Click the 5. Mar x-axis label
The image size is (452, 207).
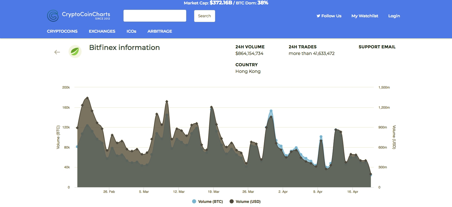144,192
